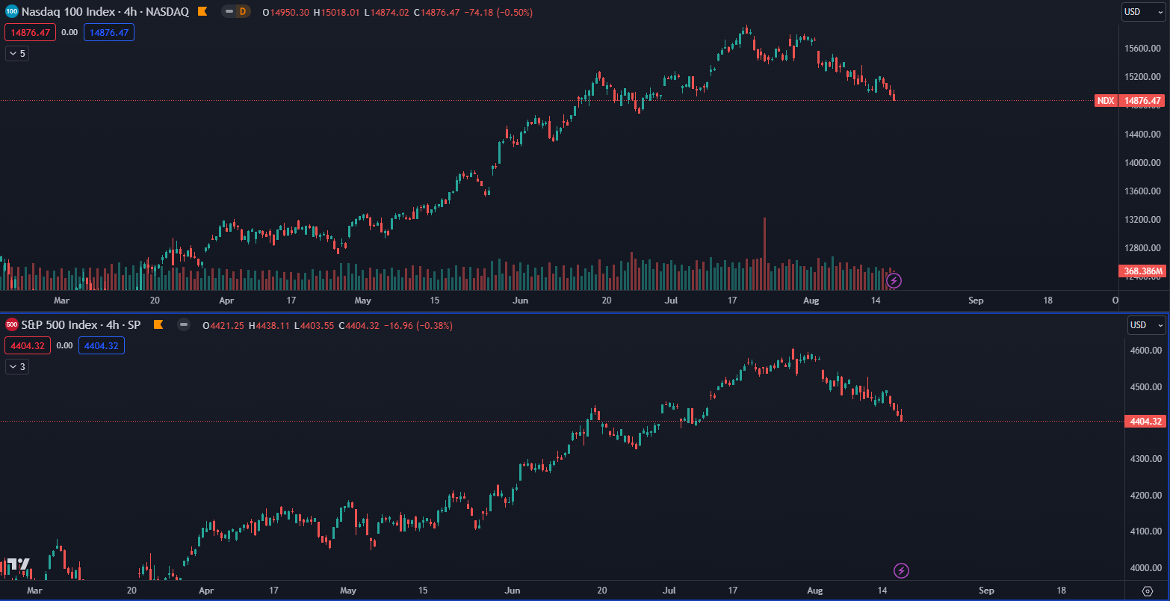The height and width of the screenshot is (601, 1170).
Task: Click the S&P 500 Index 4h SP title
Action: 81,325
